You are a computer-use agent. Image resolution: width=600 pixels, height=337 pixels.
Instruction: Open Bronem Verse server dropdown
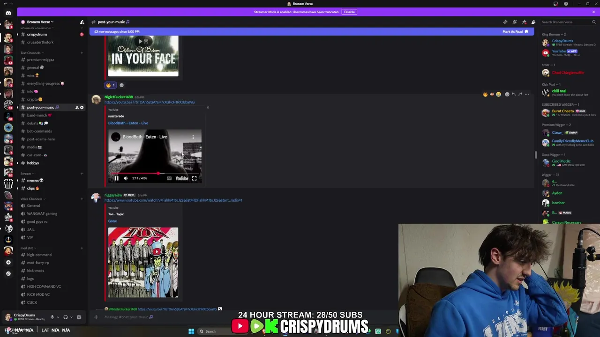[x=40, y=22]
